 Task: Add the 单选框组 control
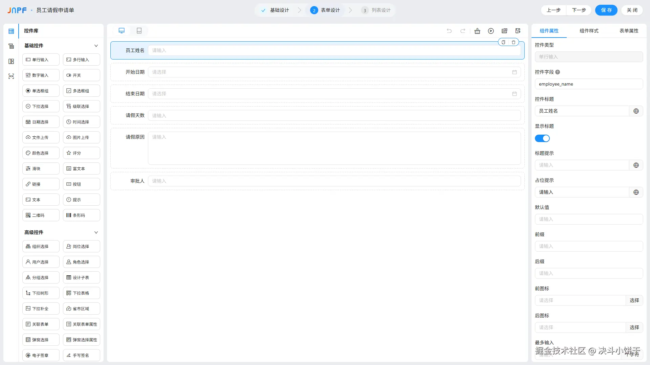(41, 91)
